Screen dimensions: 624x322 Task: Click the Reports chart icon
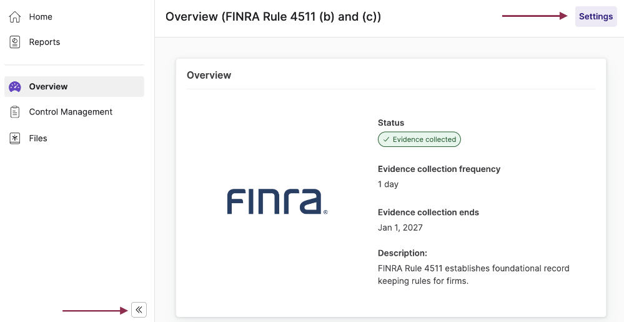15,43
